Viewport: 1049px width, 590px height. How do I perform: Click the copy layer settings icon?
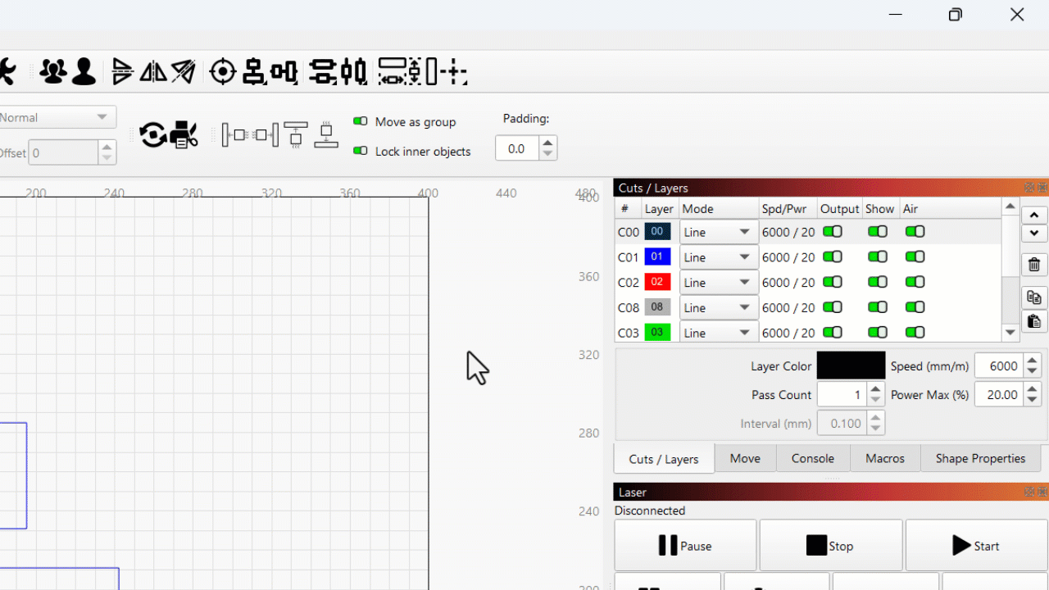pyautogui.click(x=1034, y=297)
